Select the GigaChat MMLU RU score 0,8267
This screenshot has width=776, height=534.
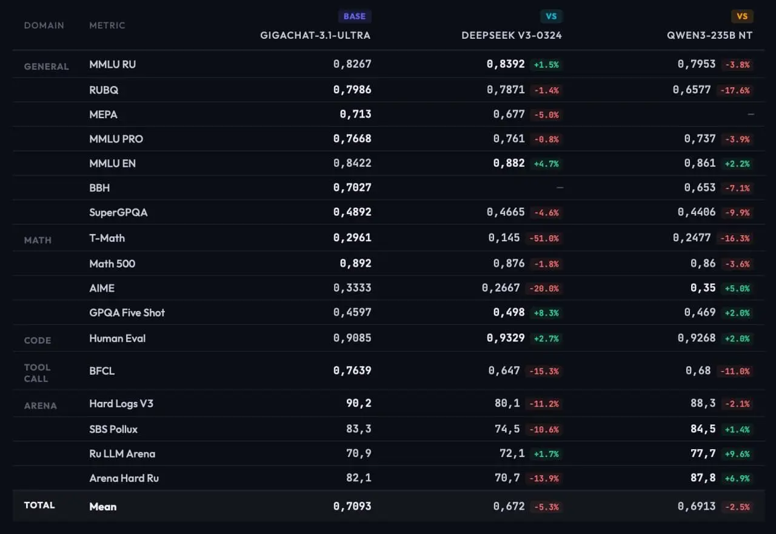click(x=352, y=64)
